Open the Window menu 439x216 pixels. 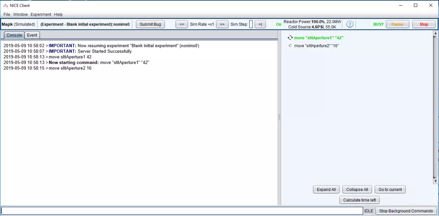[20, 15]
